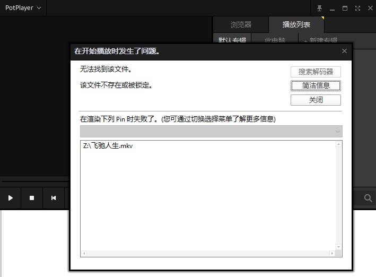Click the 搜索解码器 button
376x277 pixels.
pyautogui.click(x=316, y=72)
